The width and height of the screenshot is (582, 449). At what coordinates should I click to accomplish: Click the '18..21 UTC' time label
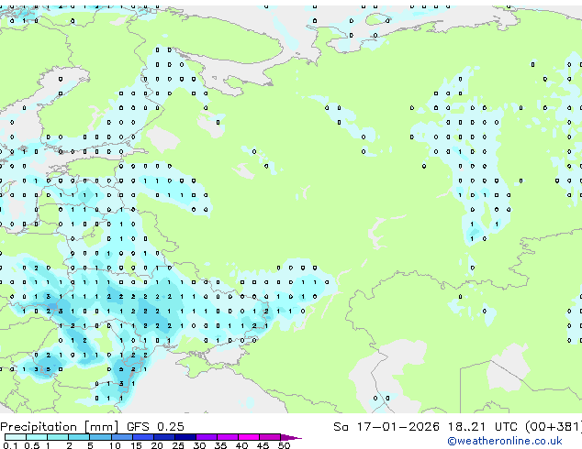coord(482,427)
